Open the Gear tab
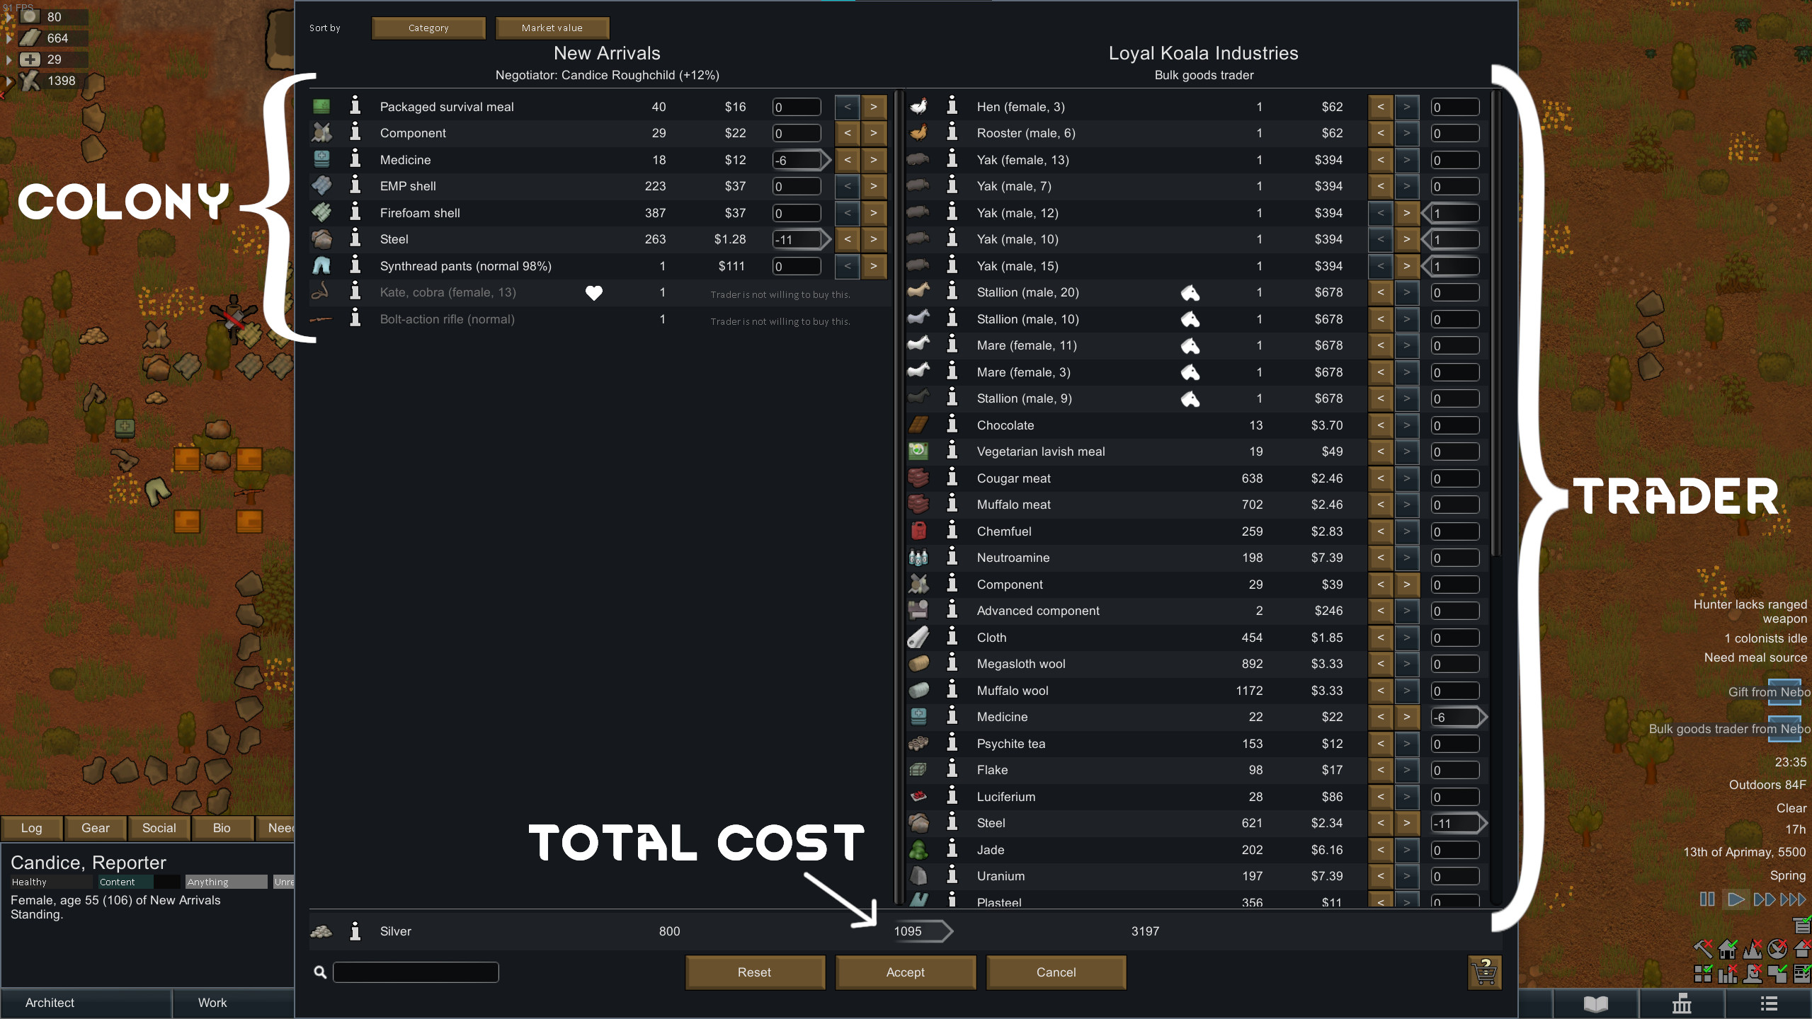Viewport: 1812px width, 1019px height. click(96, 828)
